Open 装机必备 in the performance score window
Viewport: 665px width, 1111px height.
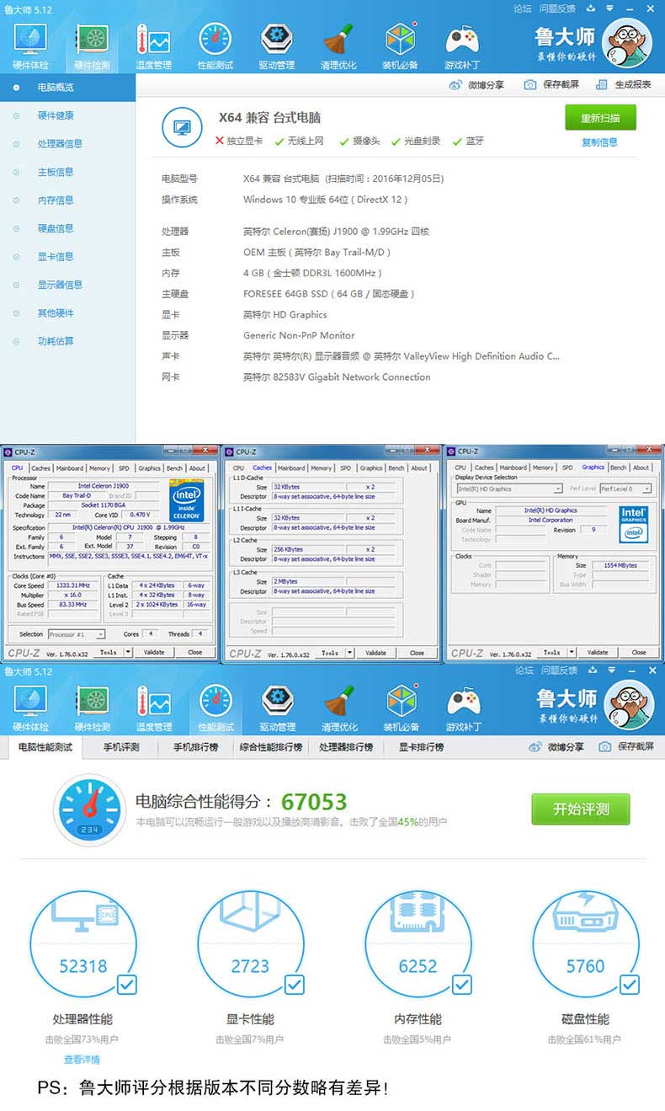pos(401,708)
